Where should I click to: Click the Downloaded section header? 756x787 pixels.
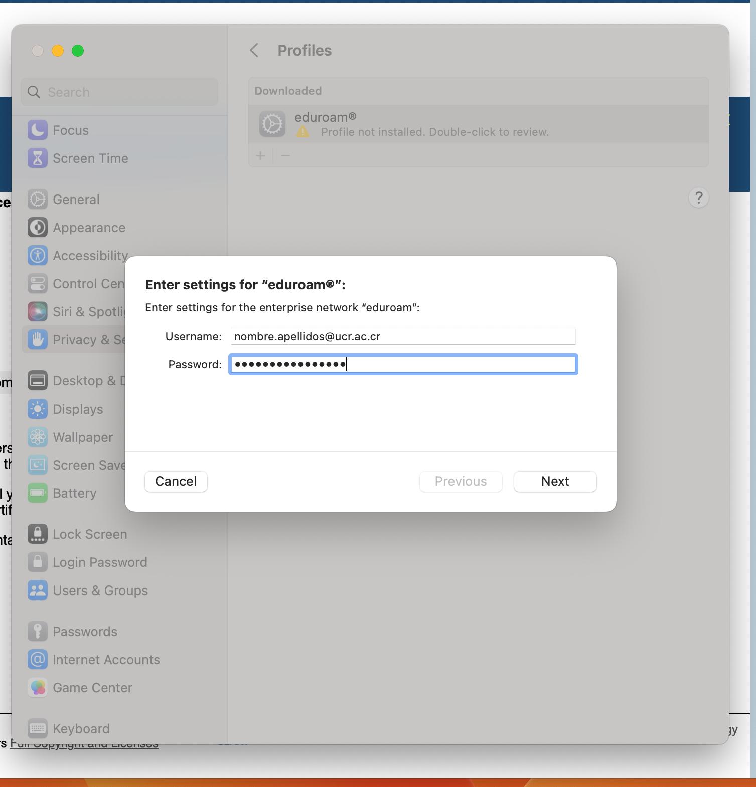coord(288,91)
